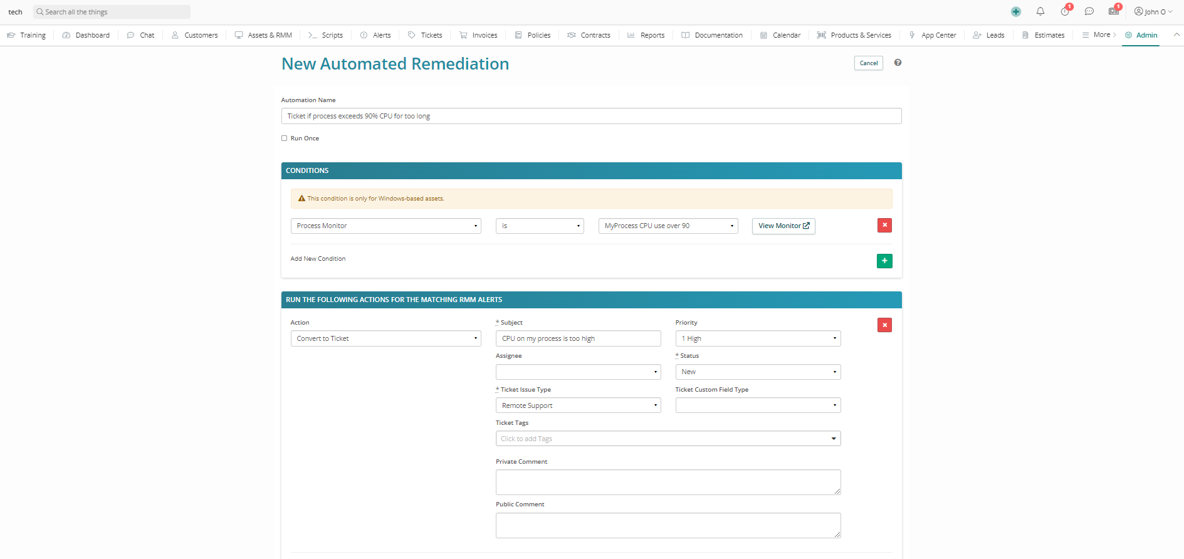Click the View Monitor button

tap(783, 226)
